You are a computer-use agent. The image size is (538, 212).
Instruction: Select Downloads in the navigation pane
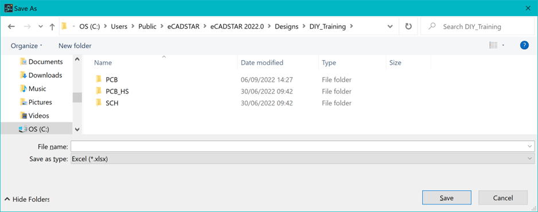pyautogui.click(x=41, y=75)
